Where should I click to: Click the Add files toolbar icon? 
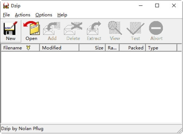tap(52, 28)
